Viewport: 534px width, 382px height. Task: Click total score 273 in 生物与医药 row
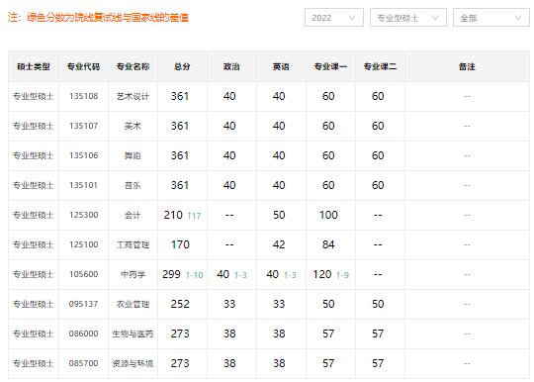[180, 334]
